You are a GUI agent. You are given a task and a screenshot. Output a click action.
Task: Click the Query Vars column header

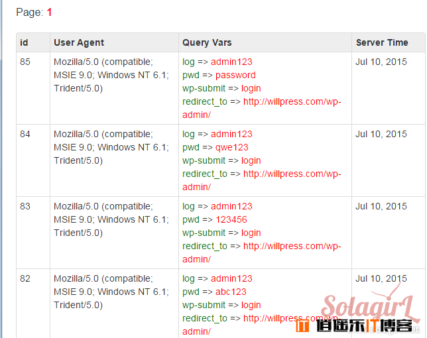(207, 42)
